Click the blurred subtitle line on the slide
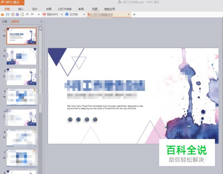 coord(102,96)
